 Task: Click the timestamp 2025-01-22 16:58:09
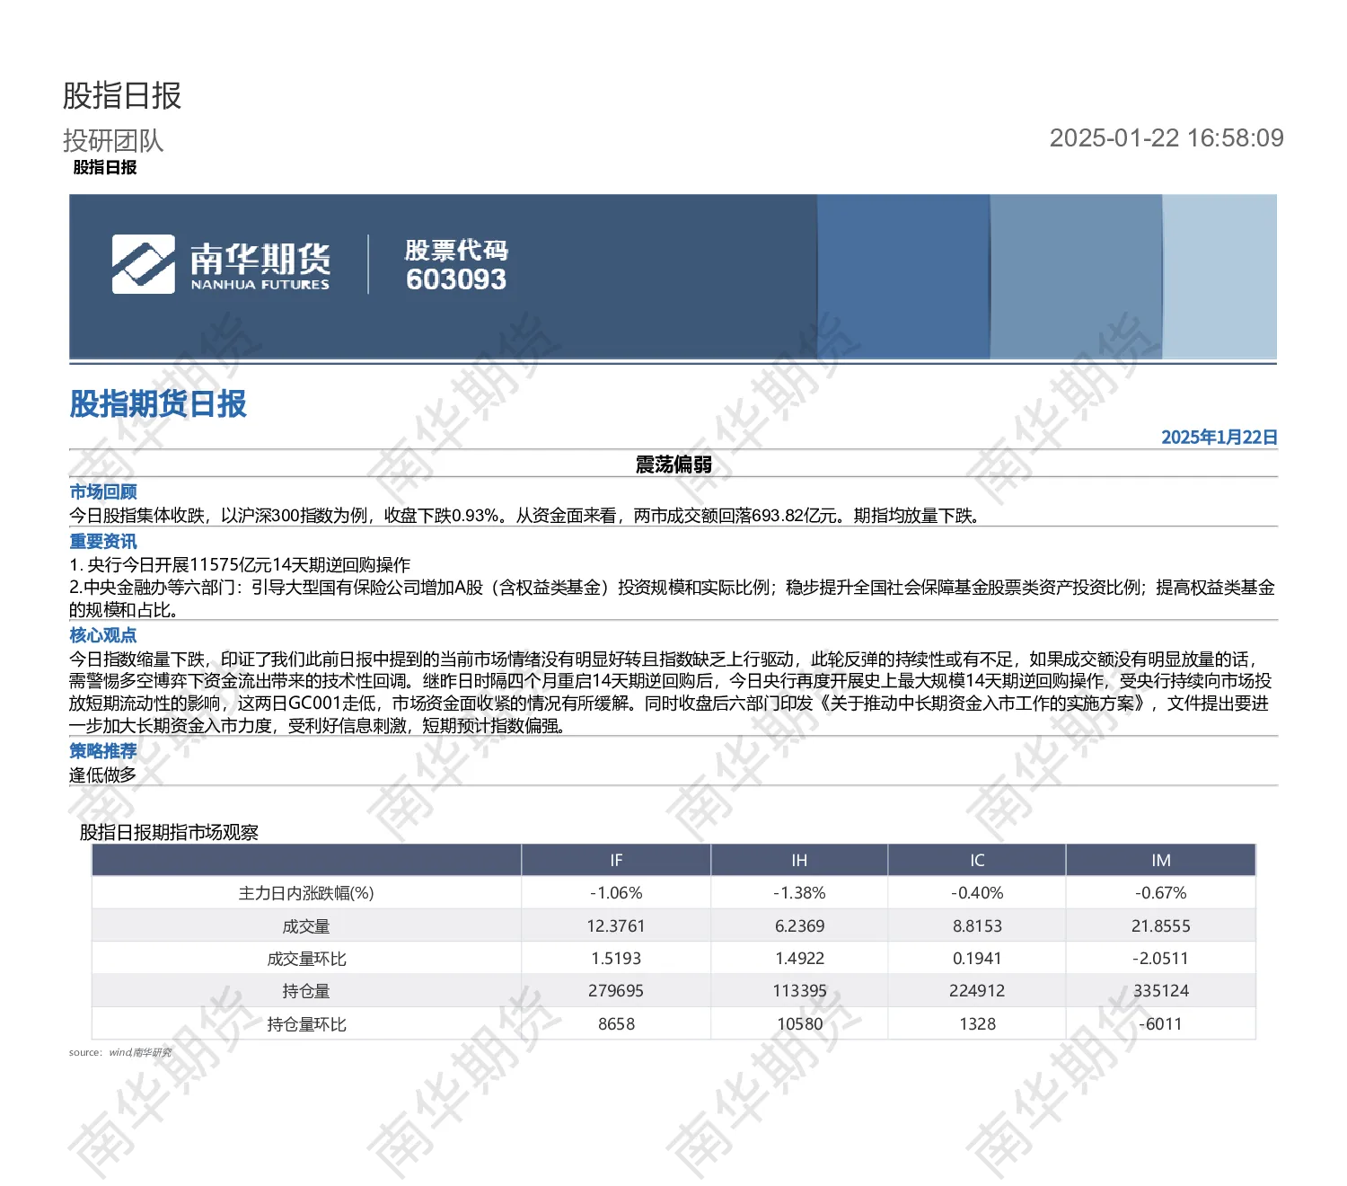(x=1167, y=137)
